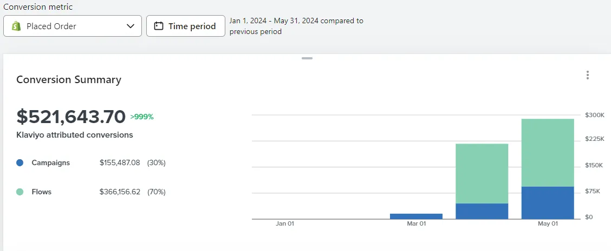Click the March blue Campaigns bar
Screen dimensions: 611x251
tap(416, 216)
